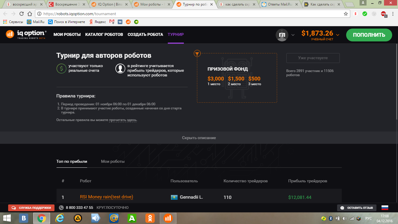Click the trophy icon on prize fund box

tap(197, 53)
